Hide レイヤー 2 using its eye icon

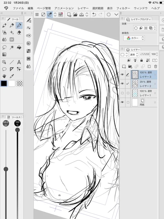coord(122,84)
